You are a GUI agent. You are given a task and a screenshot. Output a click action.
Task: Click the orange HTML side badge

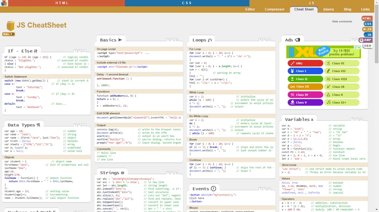coord(367,18)
